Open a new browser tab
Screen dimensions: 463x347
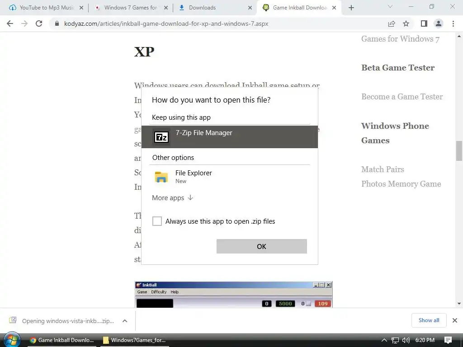(351, 8)
